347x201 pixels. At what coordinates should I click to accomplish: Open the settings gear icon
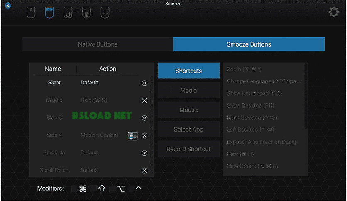pos(334,12)
